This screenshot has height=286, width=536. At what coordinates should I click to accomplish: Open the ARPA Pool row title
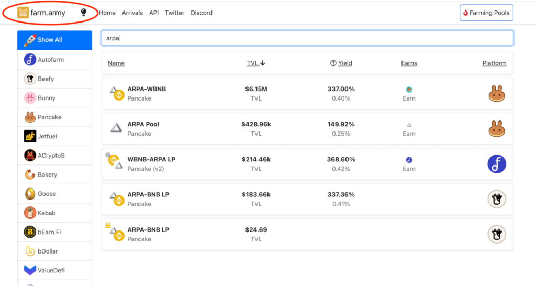(x=143, y=124)
